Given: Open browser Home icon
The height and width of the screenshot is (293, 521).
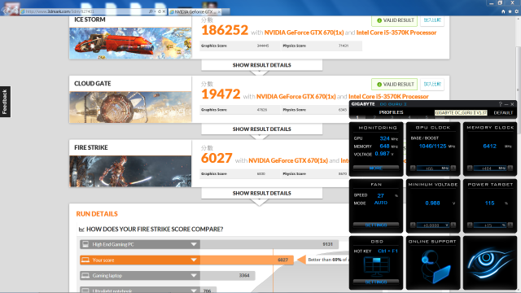Looking at the screenshot, I should tap(503, 11).
